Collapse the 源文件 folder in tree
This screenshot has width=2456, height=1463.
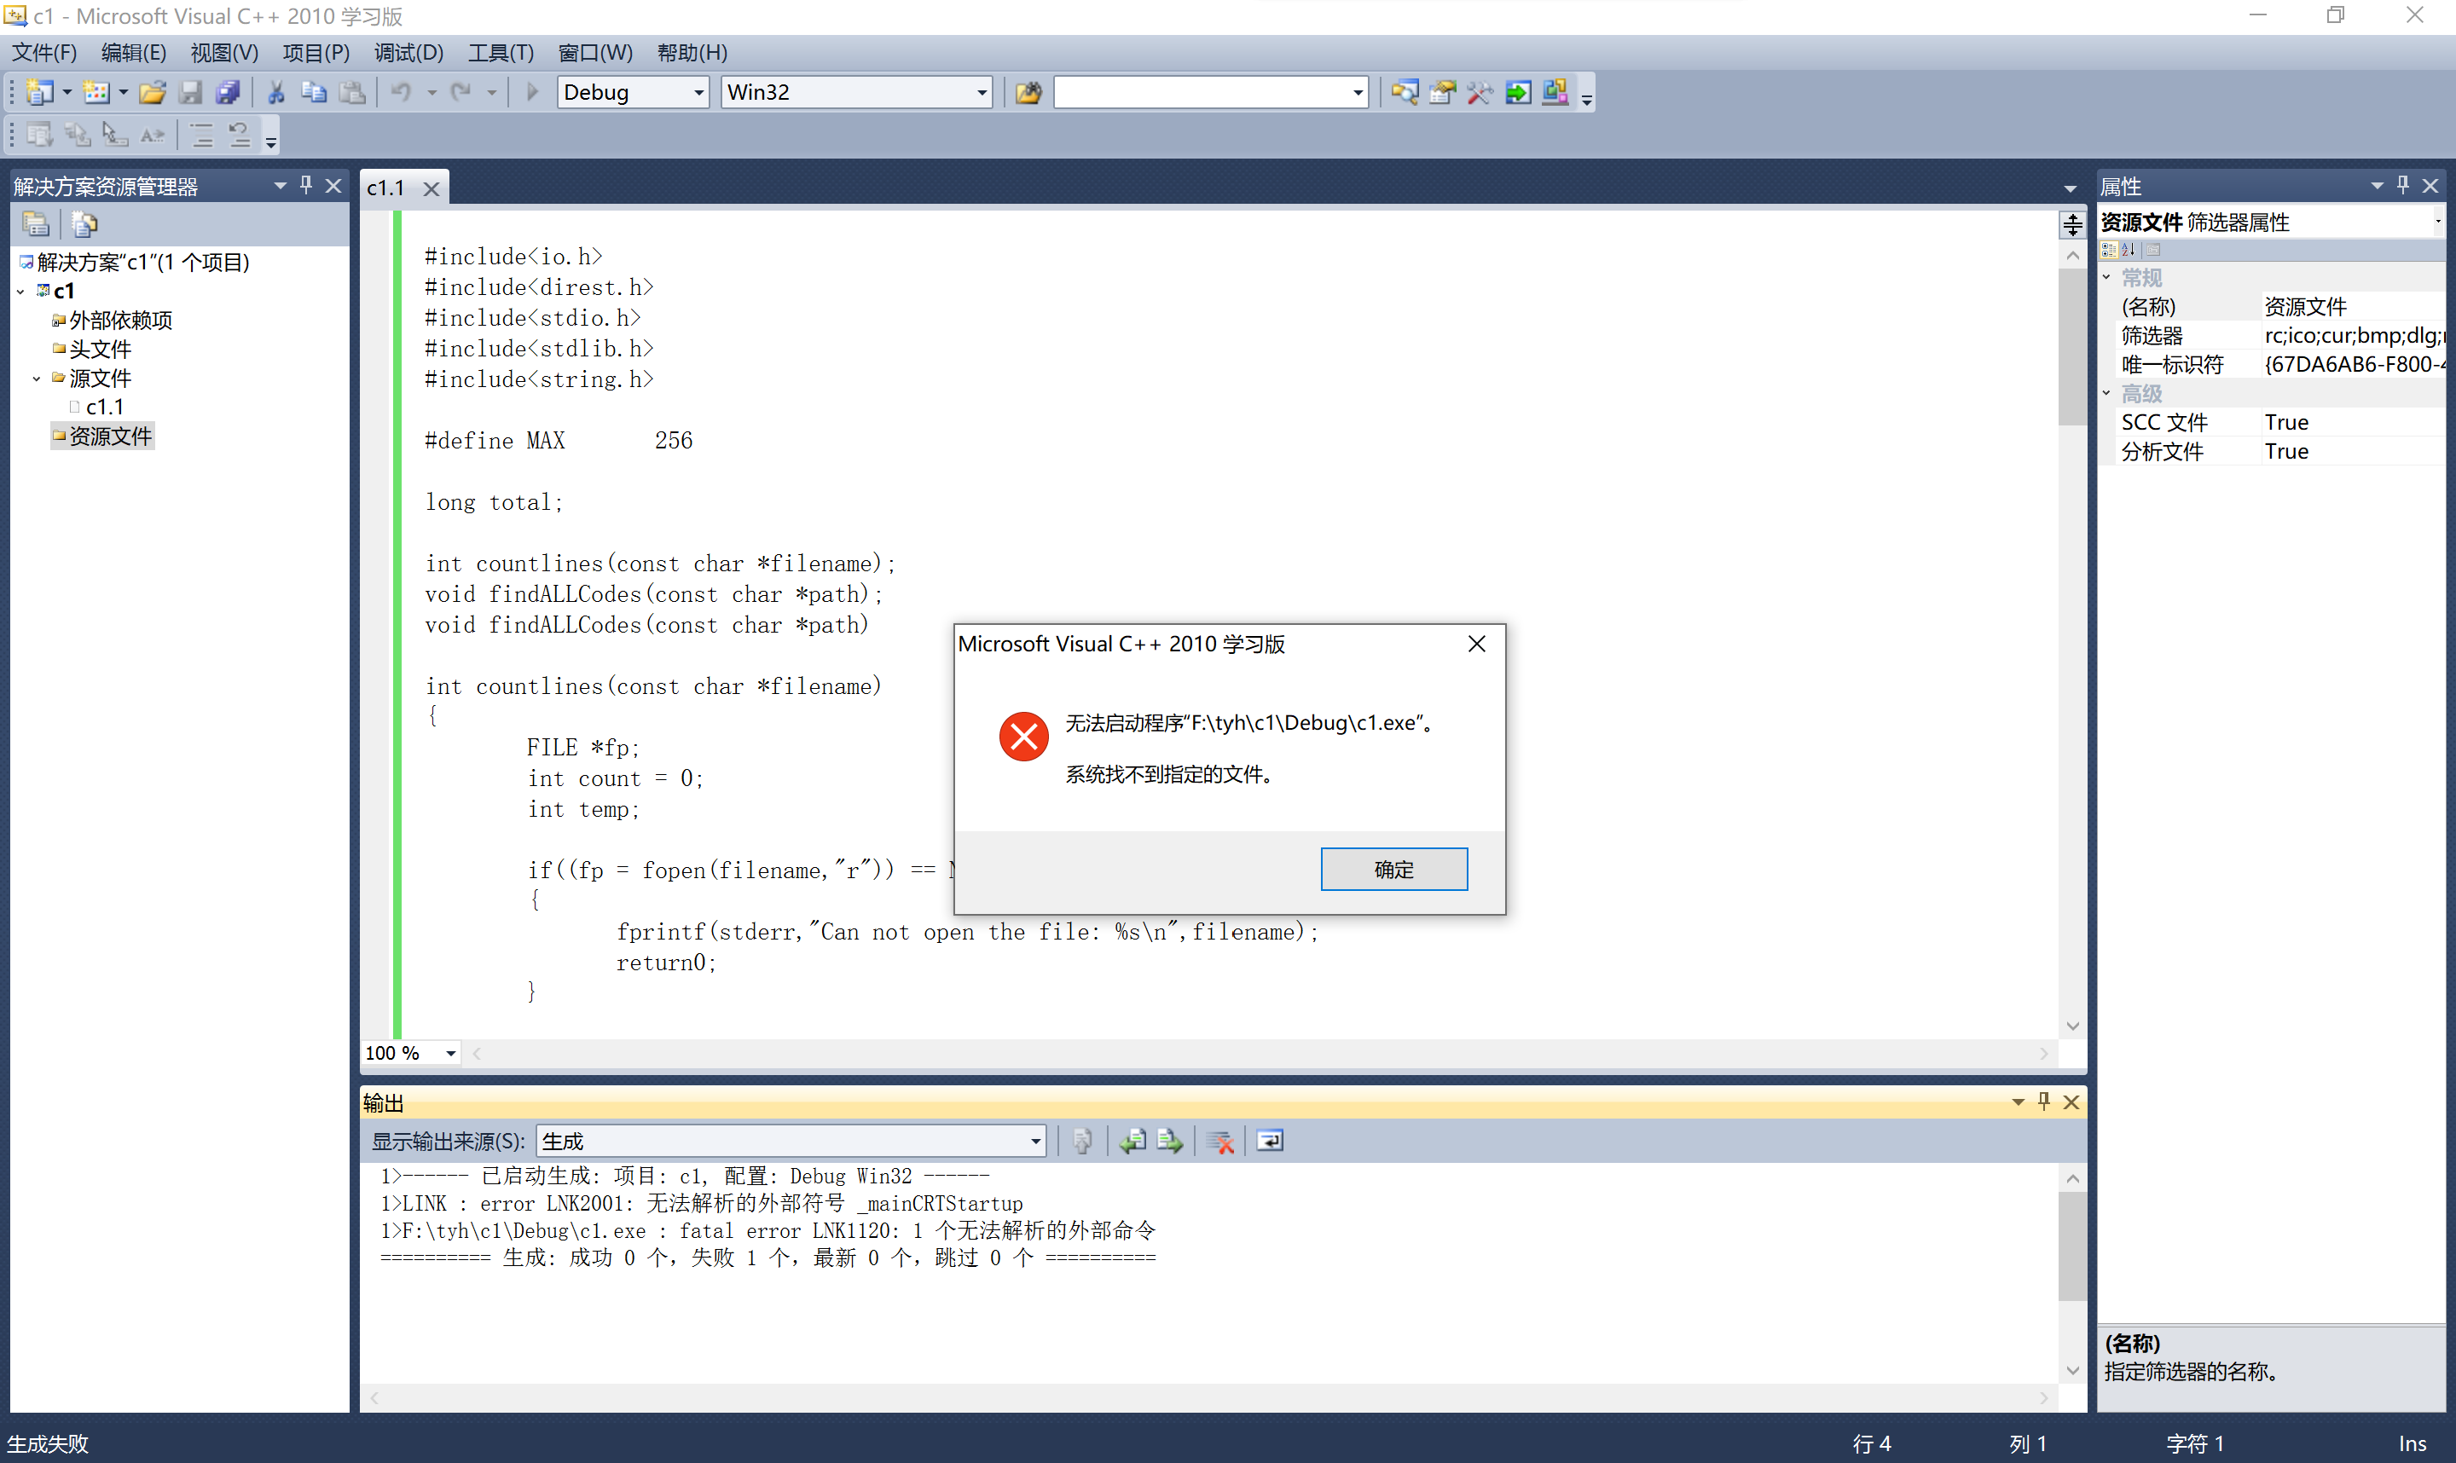point(37,379)
